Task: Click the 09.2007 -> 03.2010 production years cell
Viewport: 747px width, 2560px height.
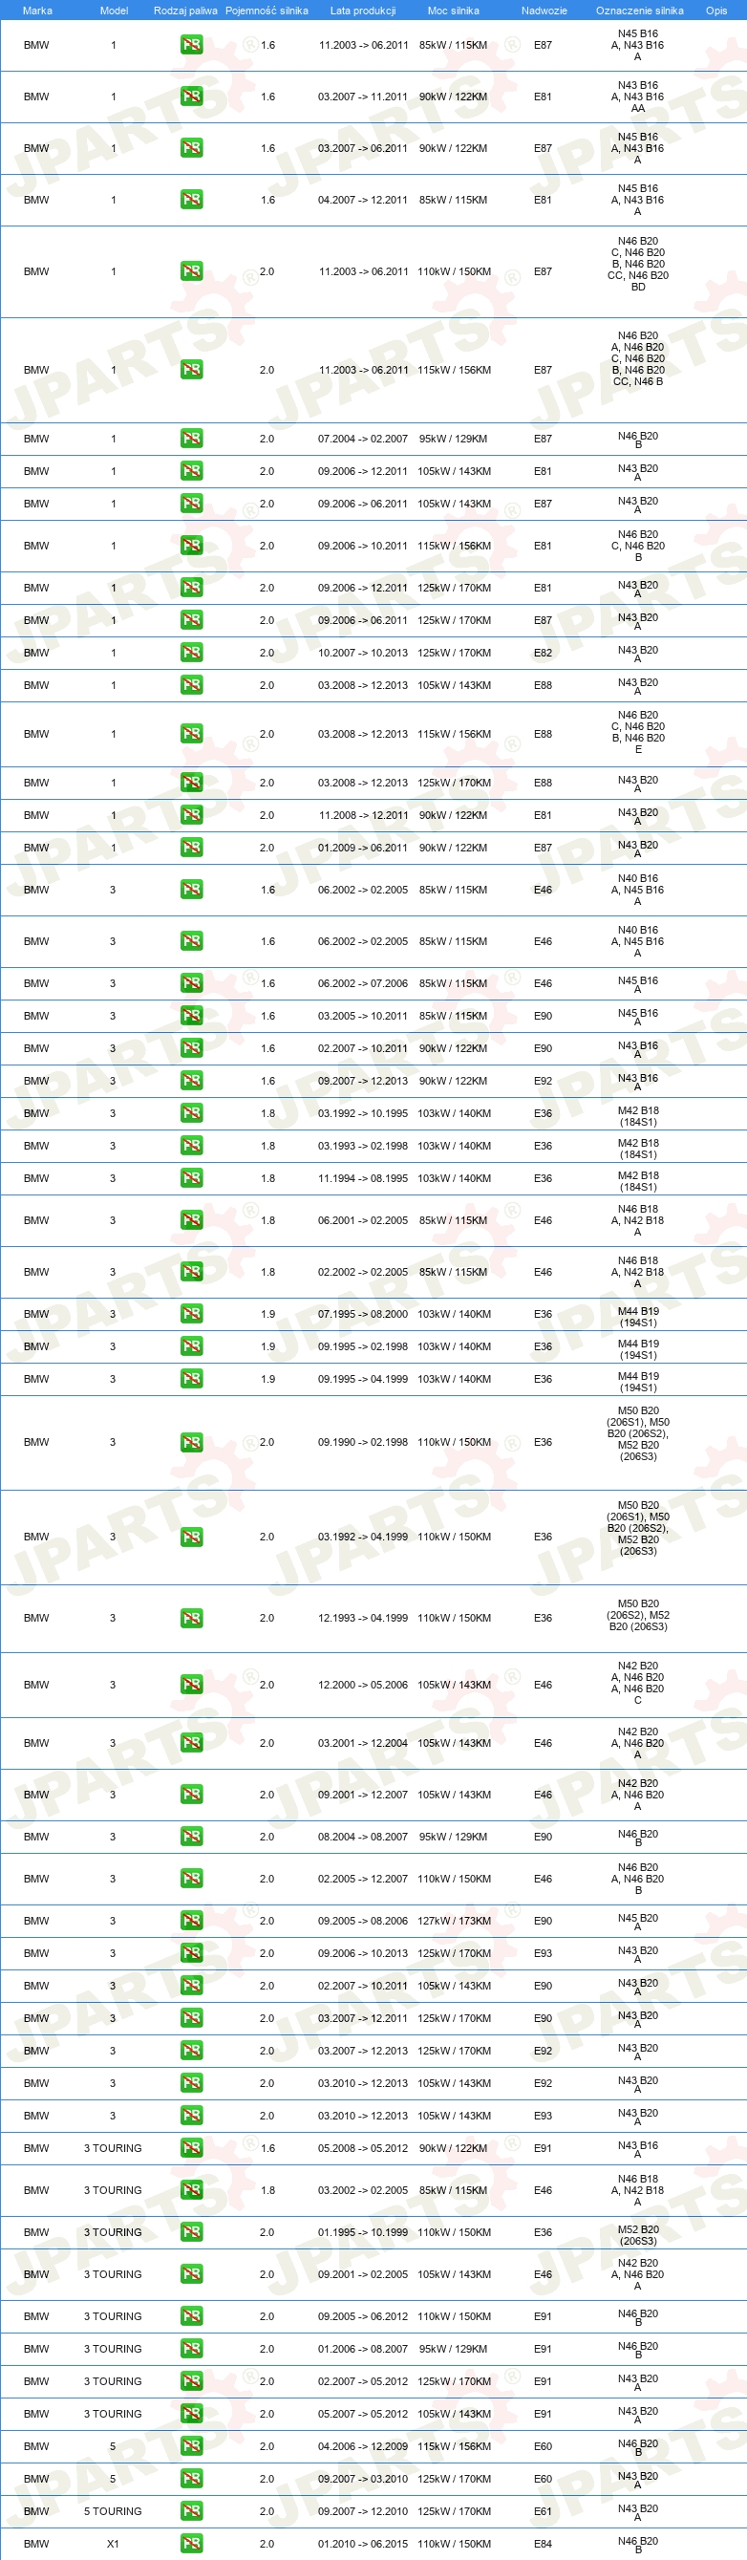Action: (363, 2479)
